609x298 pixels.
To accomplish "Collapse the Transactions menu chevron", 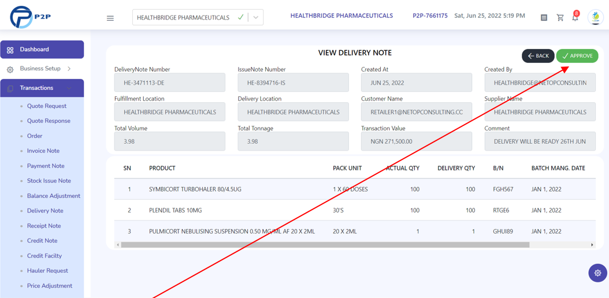I will click(x=69, y=88).
